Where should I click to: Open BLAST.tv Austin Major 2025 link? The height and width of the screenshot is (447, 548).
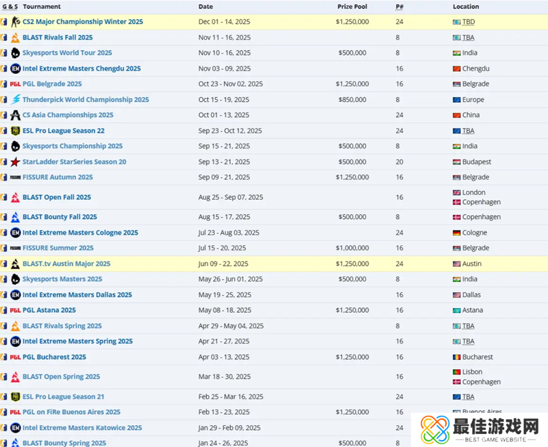(x=66, y=264)
